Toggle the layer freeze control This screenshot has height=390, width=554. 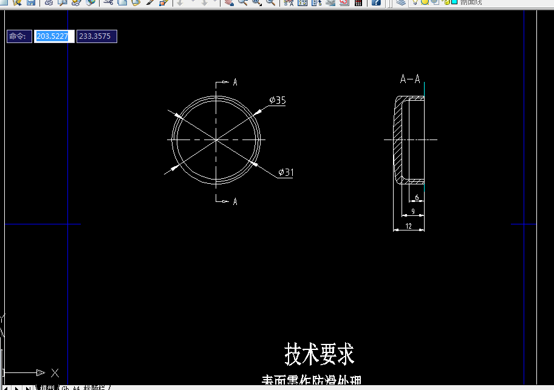pyautogui.click(x=423, y=3)
